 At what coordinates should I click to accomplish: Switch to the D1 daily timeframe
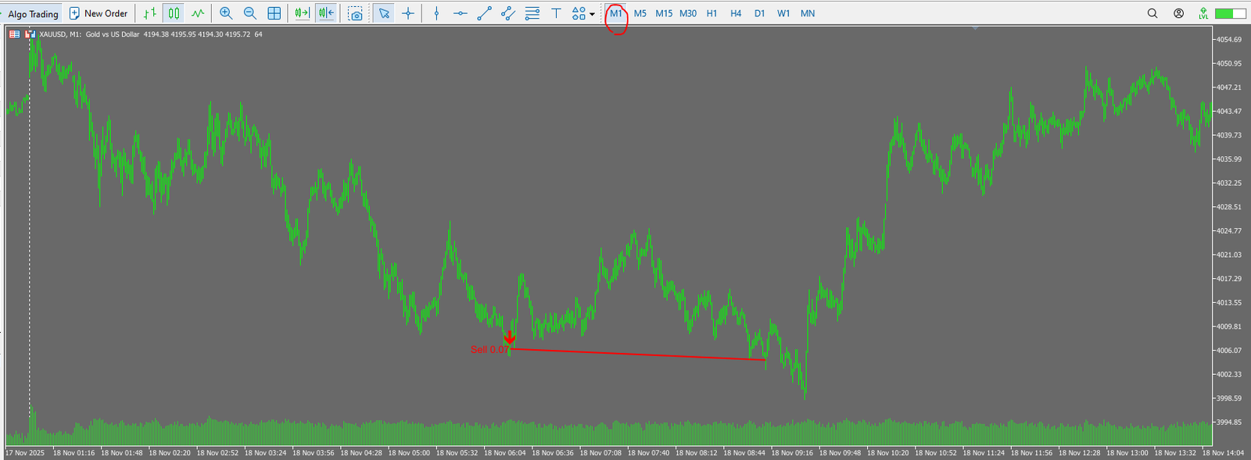click(759, 13)
